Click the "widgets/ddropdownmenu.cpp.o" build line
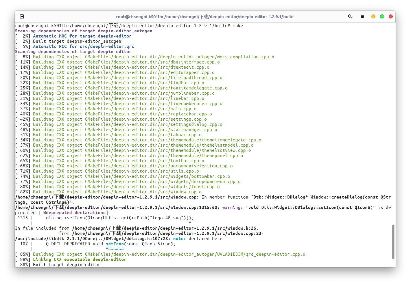Screen dimensions: 410x286 point(128,182)
